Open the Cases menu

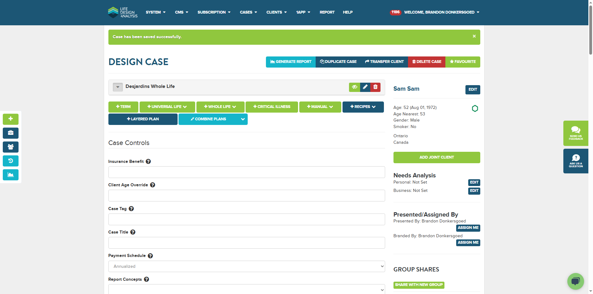[x=248, y=12]
